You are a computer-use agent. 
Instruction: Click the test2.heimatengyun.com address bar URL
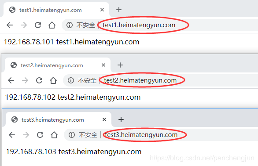click(x=140, y=80)
